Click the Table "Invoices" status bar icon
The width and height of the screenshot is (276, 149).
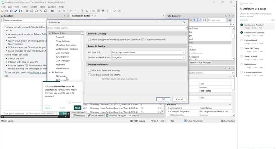[185, 121]
